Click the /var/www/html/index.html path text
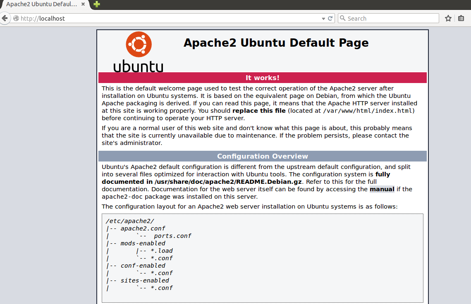This screenshot has height=304, width=471. [367, 111]
